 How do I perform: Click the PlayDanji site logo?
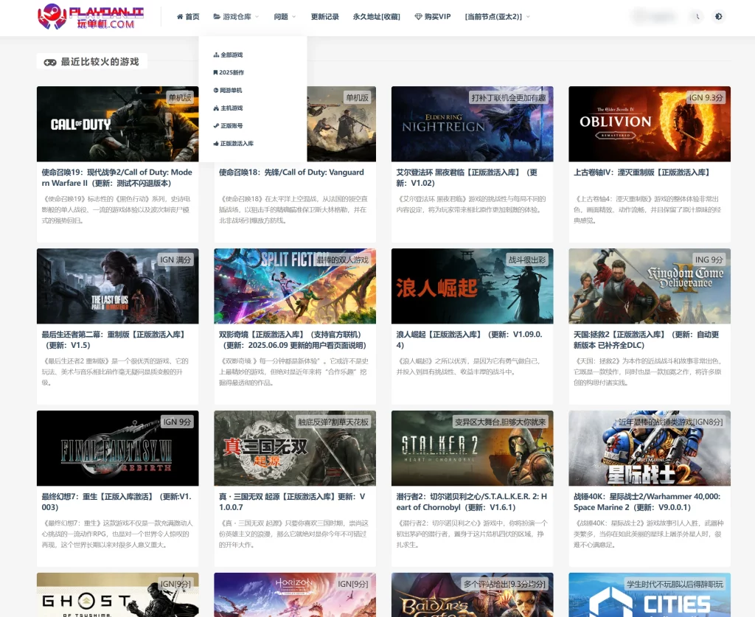[x=91, y=16]
